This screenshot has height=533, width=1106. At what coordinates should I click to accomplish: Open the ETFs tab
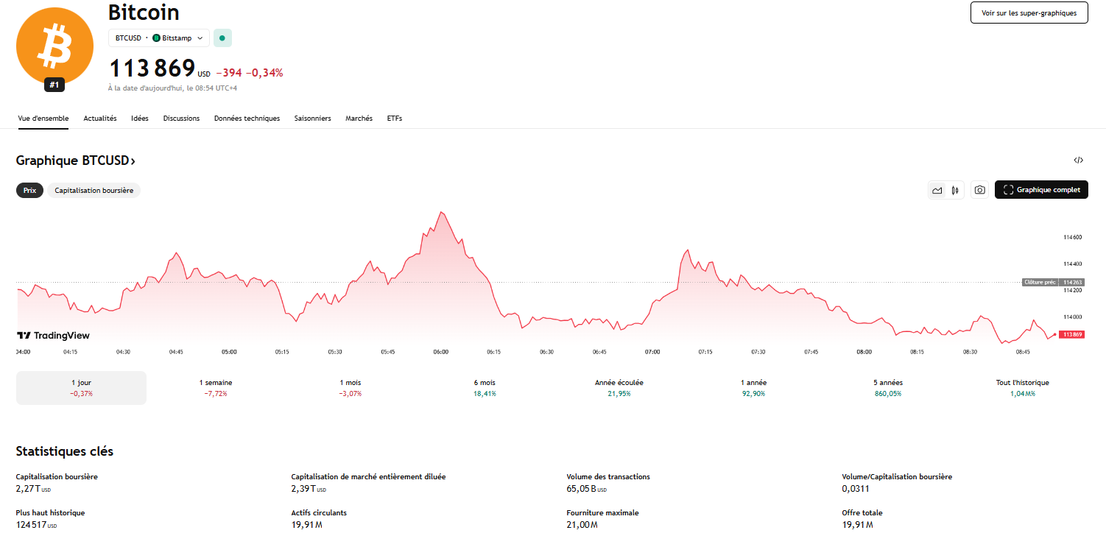click(395, 118)
